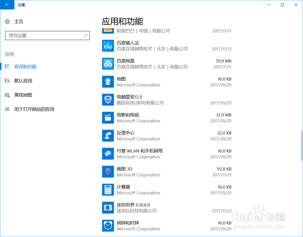Select the 百度输入法 app name
Screen dimensions: 303x237
pyautogui.click(x=128, y=43)
